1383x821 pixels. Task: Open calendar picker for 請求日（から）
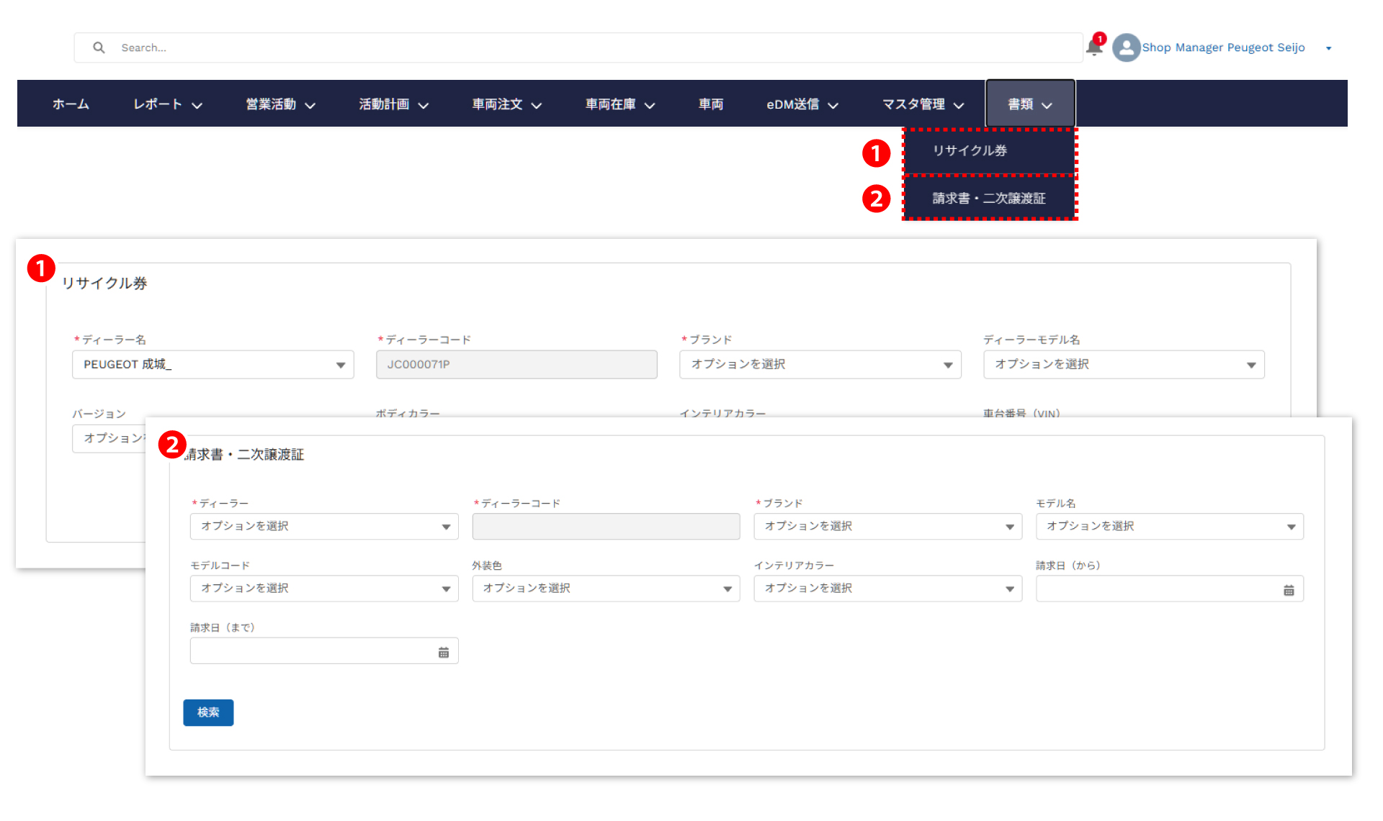pos(1288,590)
